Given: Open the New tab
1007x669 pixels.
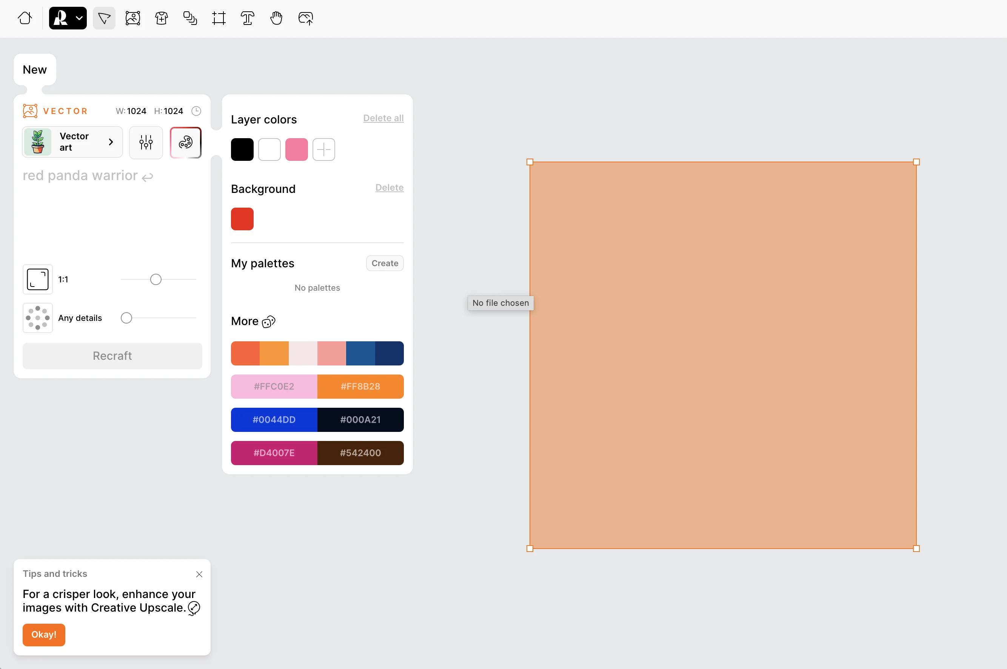Looking at the screenshot, I should click(x=35, y=69).
